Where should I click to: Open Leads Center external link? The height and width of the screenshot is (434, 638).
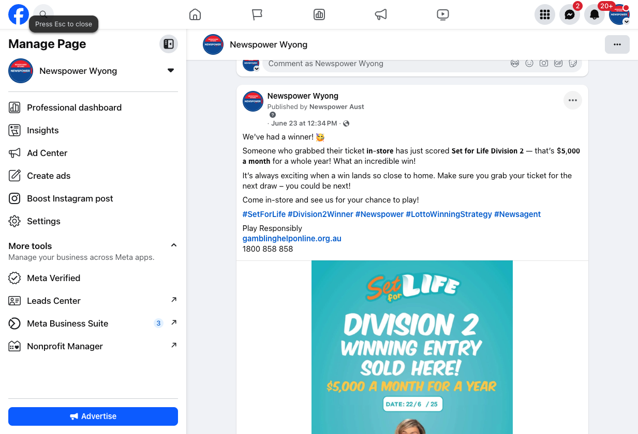(93, 301)
